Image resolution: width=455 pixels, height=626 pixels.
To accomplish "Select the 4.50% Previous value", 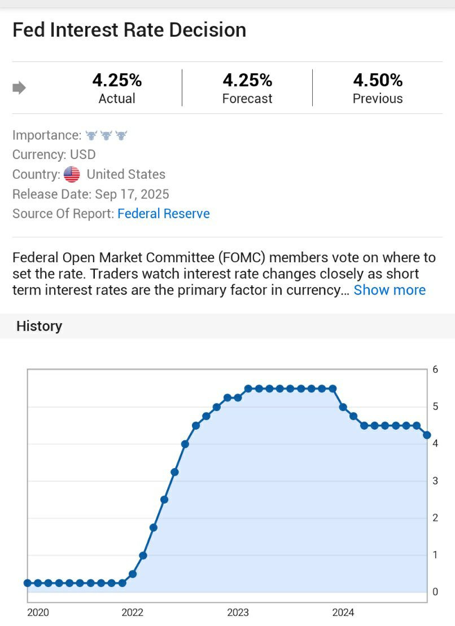I will [x=378, y=81].
